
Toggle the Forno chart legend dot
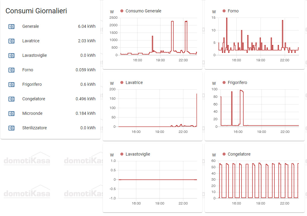click(224, 11)
